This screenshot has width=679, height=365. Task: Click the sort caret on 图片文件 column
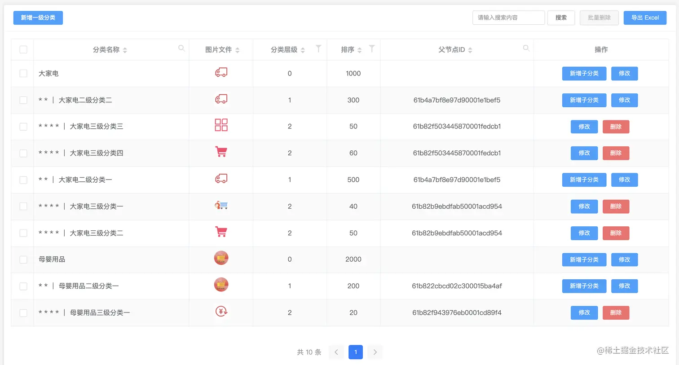click(x=237, y=49)
